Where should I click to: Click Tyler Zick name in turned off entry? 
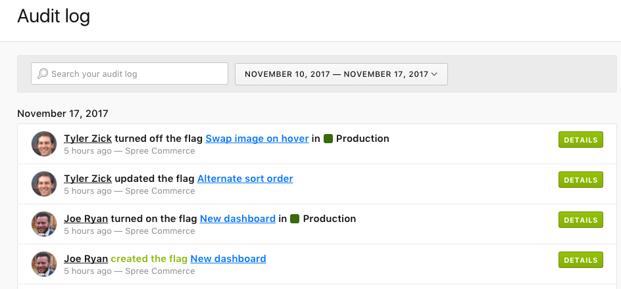(87, 139)
